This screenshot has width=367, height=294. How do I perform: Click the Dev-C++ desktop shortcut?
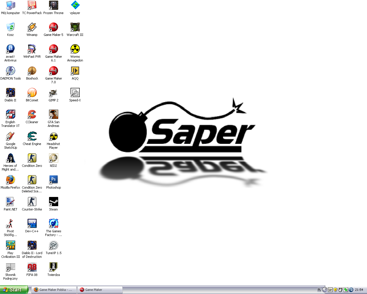[x=32, y=224]
